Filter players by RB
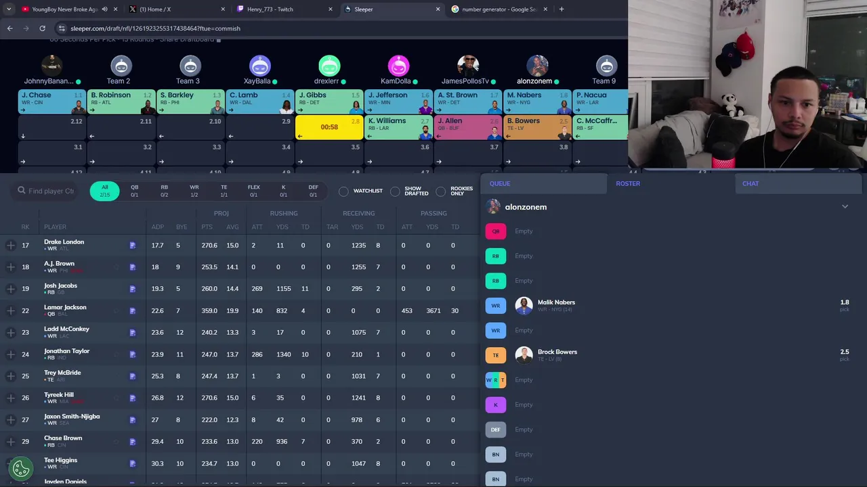Screen dimensions: 867x487 click(164, 191)
